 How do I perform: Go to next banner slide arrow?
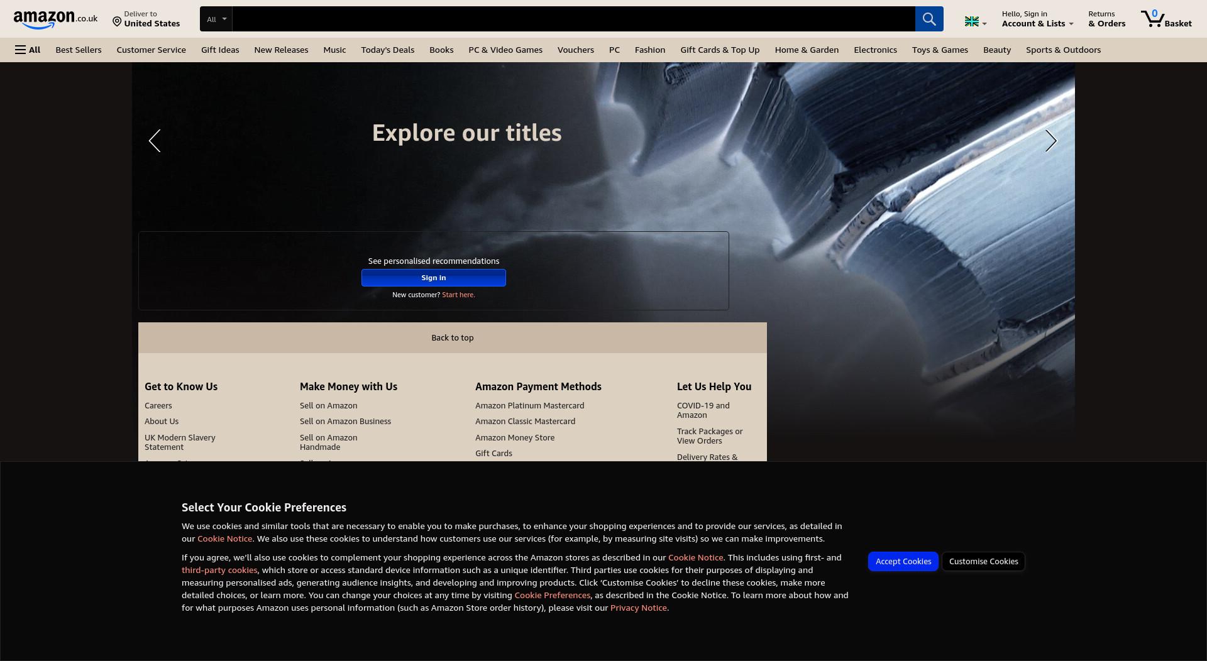point(1051,141)
